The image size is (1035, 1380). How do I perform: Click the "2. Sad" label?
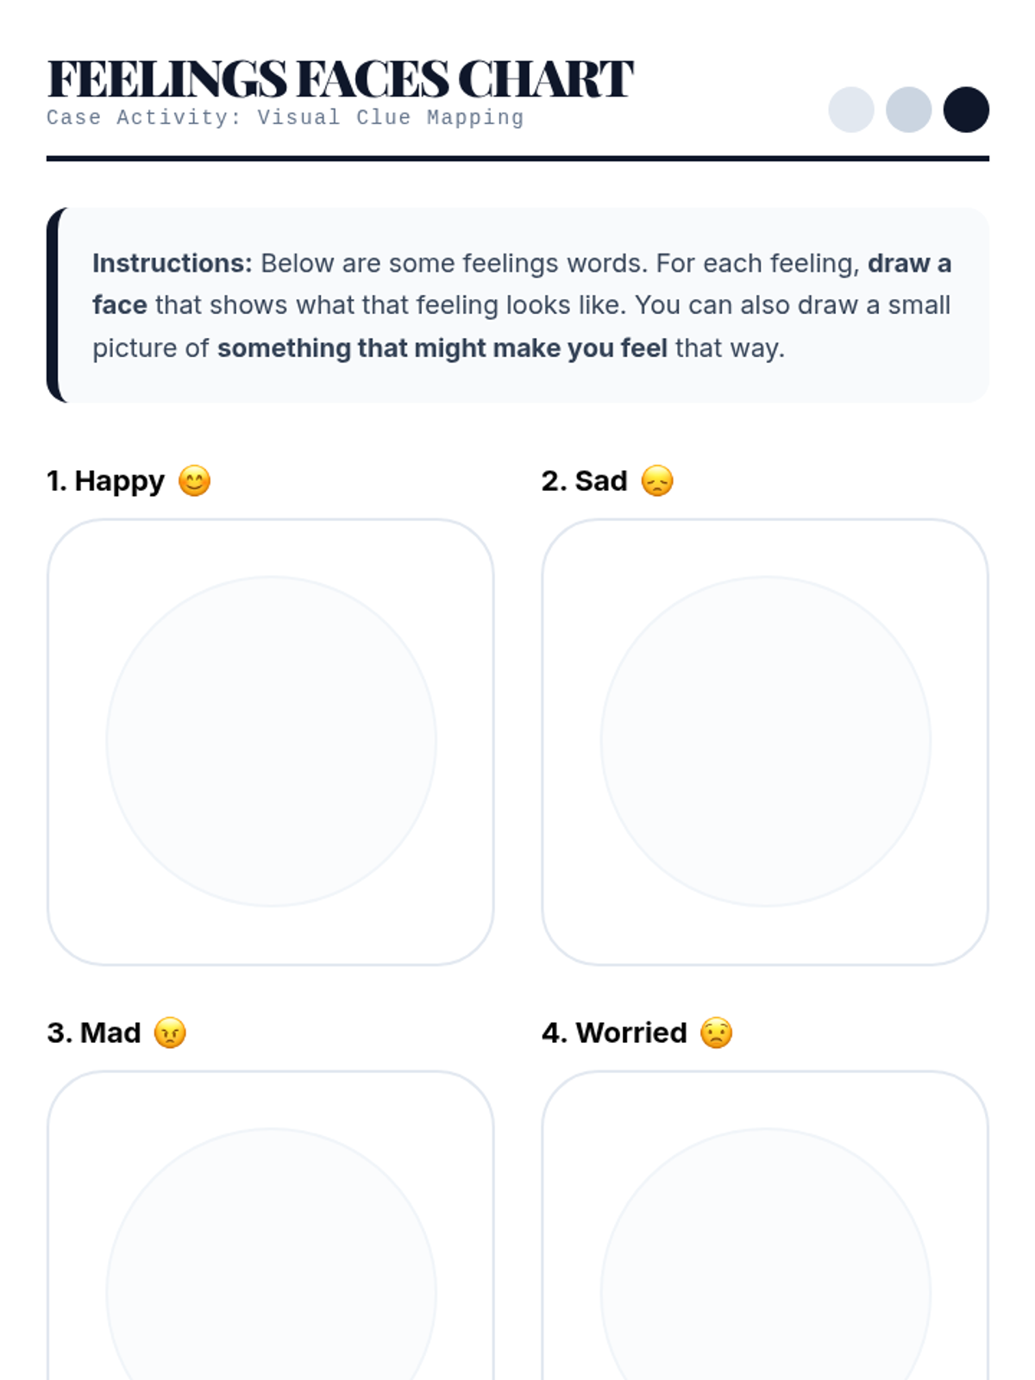click(584, 481)
